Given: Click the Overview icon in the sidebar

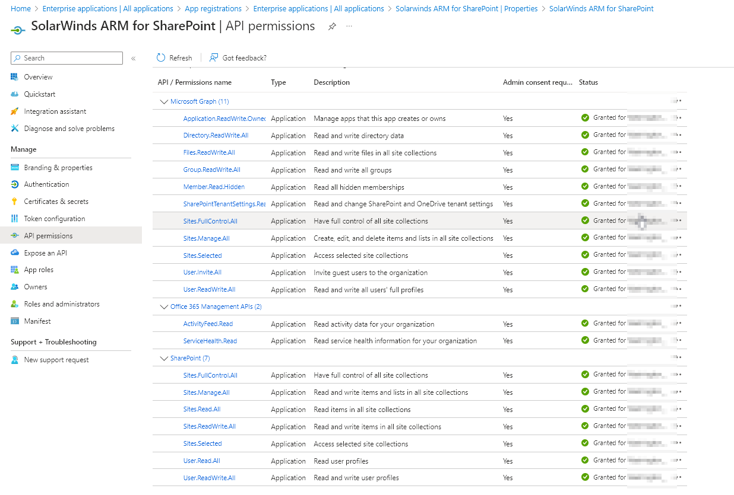Looking at the screenshot, I should click(15, 77).
